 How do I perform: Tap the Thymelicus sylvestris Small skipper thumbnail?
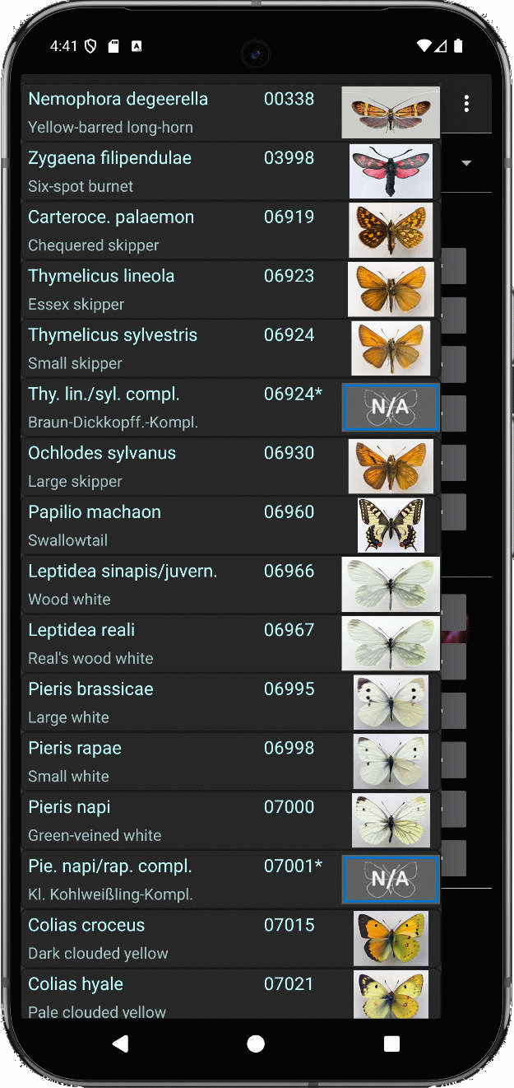pos(391,348)
